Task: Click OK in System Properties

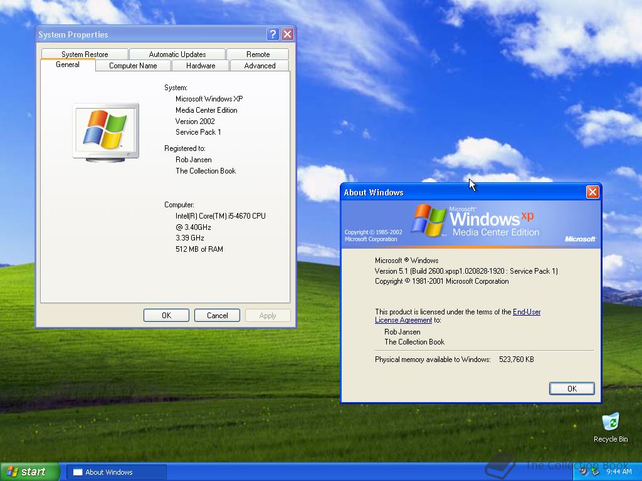Action: point(166,316)
